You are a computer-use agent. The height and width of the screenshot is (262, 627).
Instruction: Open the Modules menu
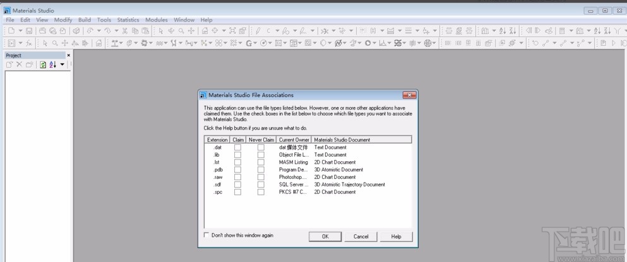coord(157,20)
